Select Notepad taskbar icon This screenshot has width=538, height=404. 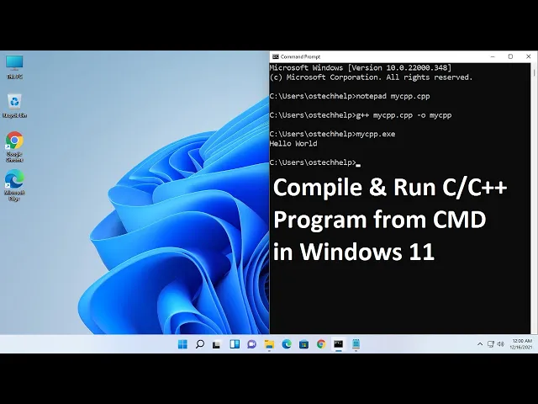pos(356,344)
